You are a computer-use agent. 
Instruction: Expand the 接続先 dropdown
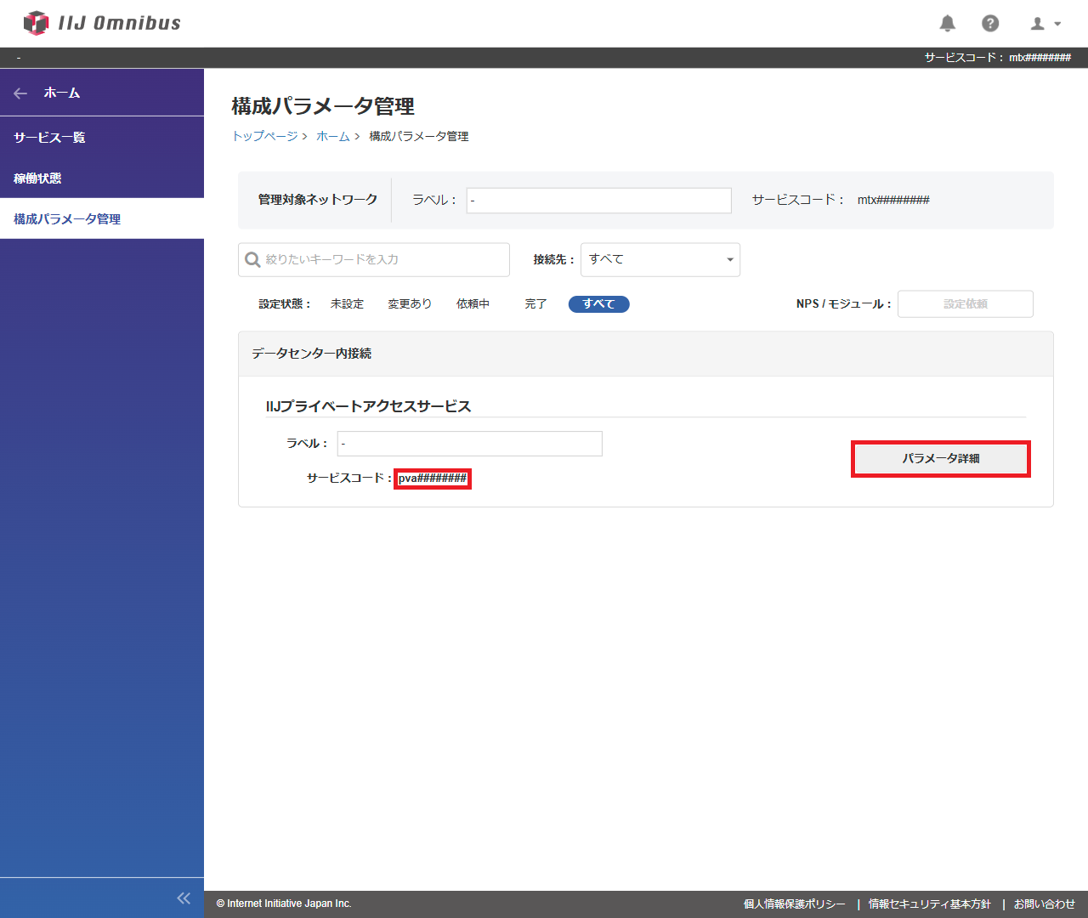click(660, 260)
